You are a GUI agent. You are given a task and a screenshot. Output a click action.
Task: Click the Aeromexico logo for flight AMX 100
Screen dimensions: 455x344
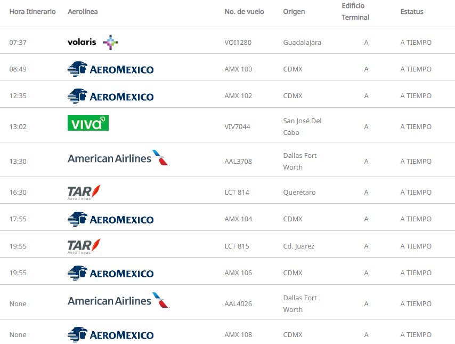click(111, 69)
